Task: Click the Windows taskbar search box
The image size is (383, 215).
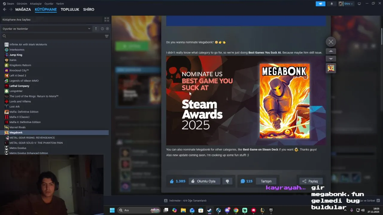Action: [x=139, y=210]
